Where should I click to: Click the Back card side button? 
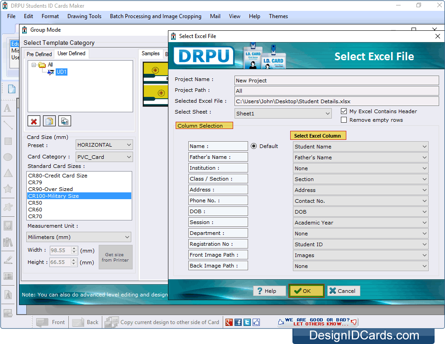[x=85, y=322]
